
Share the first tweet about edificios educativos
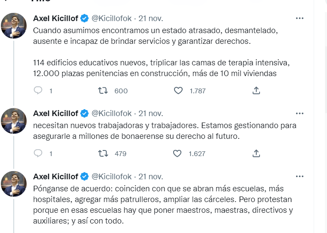tap(256, 91)
